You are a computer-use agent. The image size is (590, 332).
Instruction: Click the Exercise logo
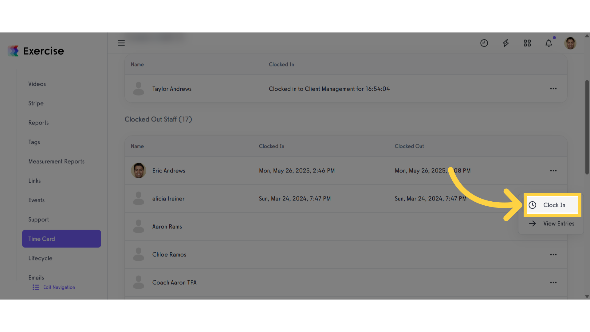click(36, 51)
